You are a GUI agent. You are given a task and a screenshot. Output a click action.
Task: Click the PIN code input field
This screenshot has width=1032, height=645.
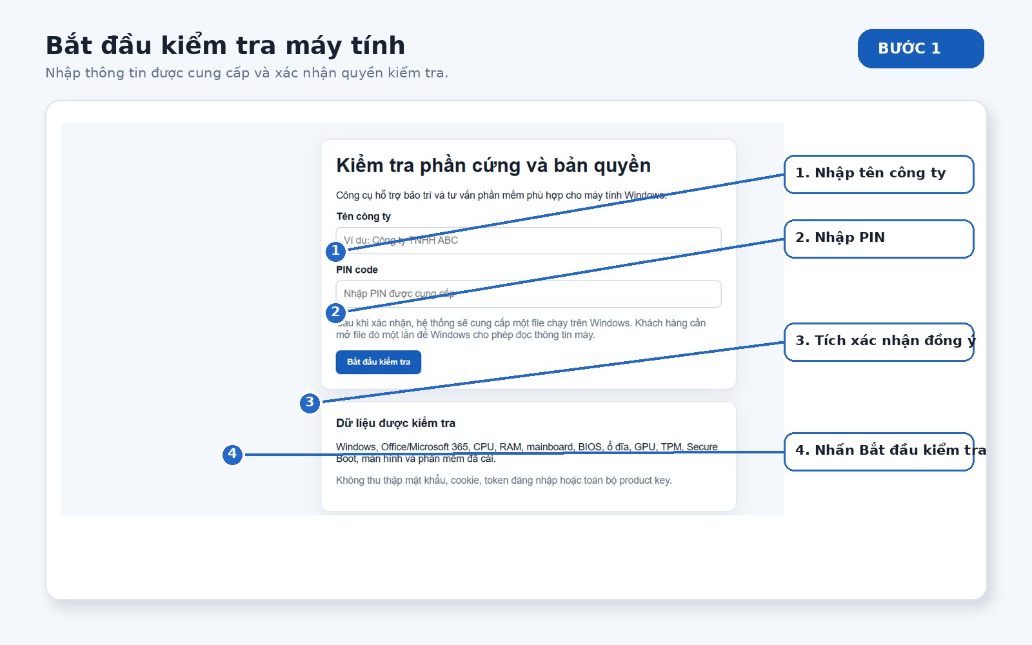[528, 294]
